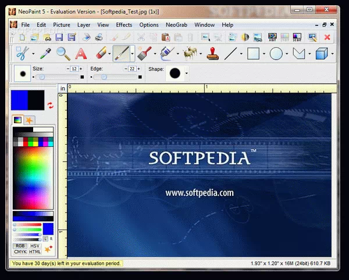
Task: Open the scissors selection tool dropdown arrow
Action: (33, 53)
